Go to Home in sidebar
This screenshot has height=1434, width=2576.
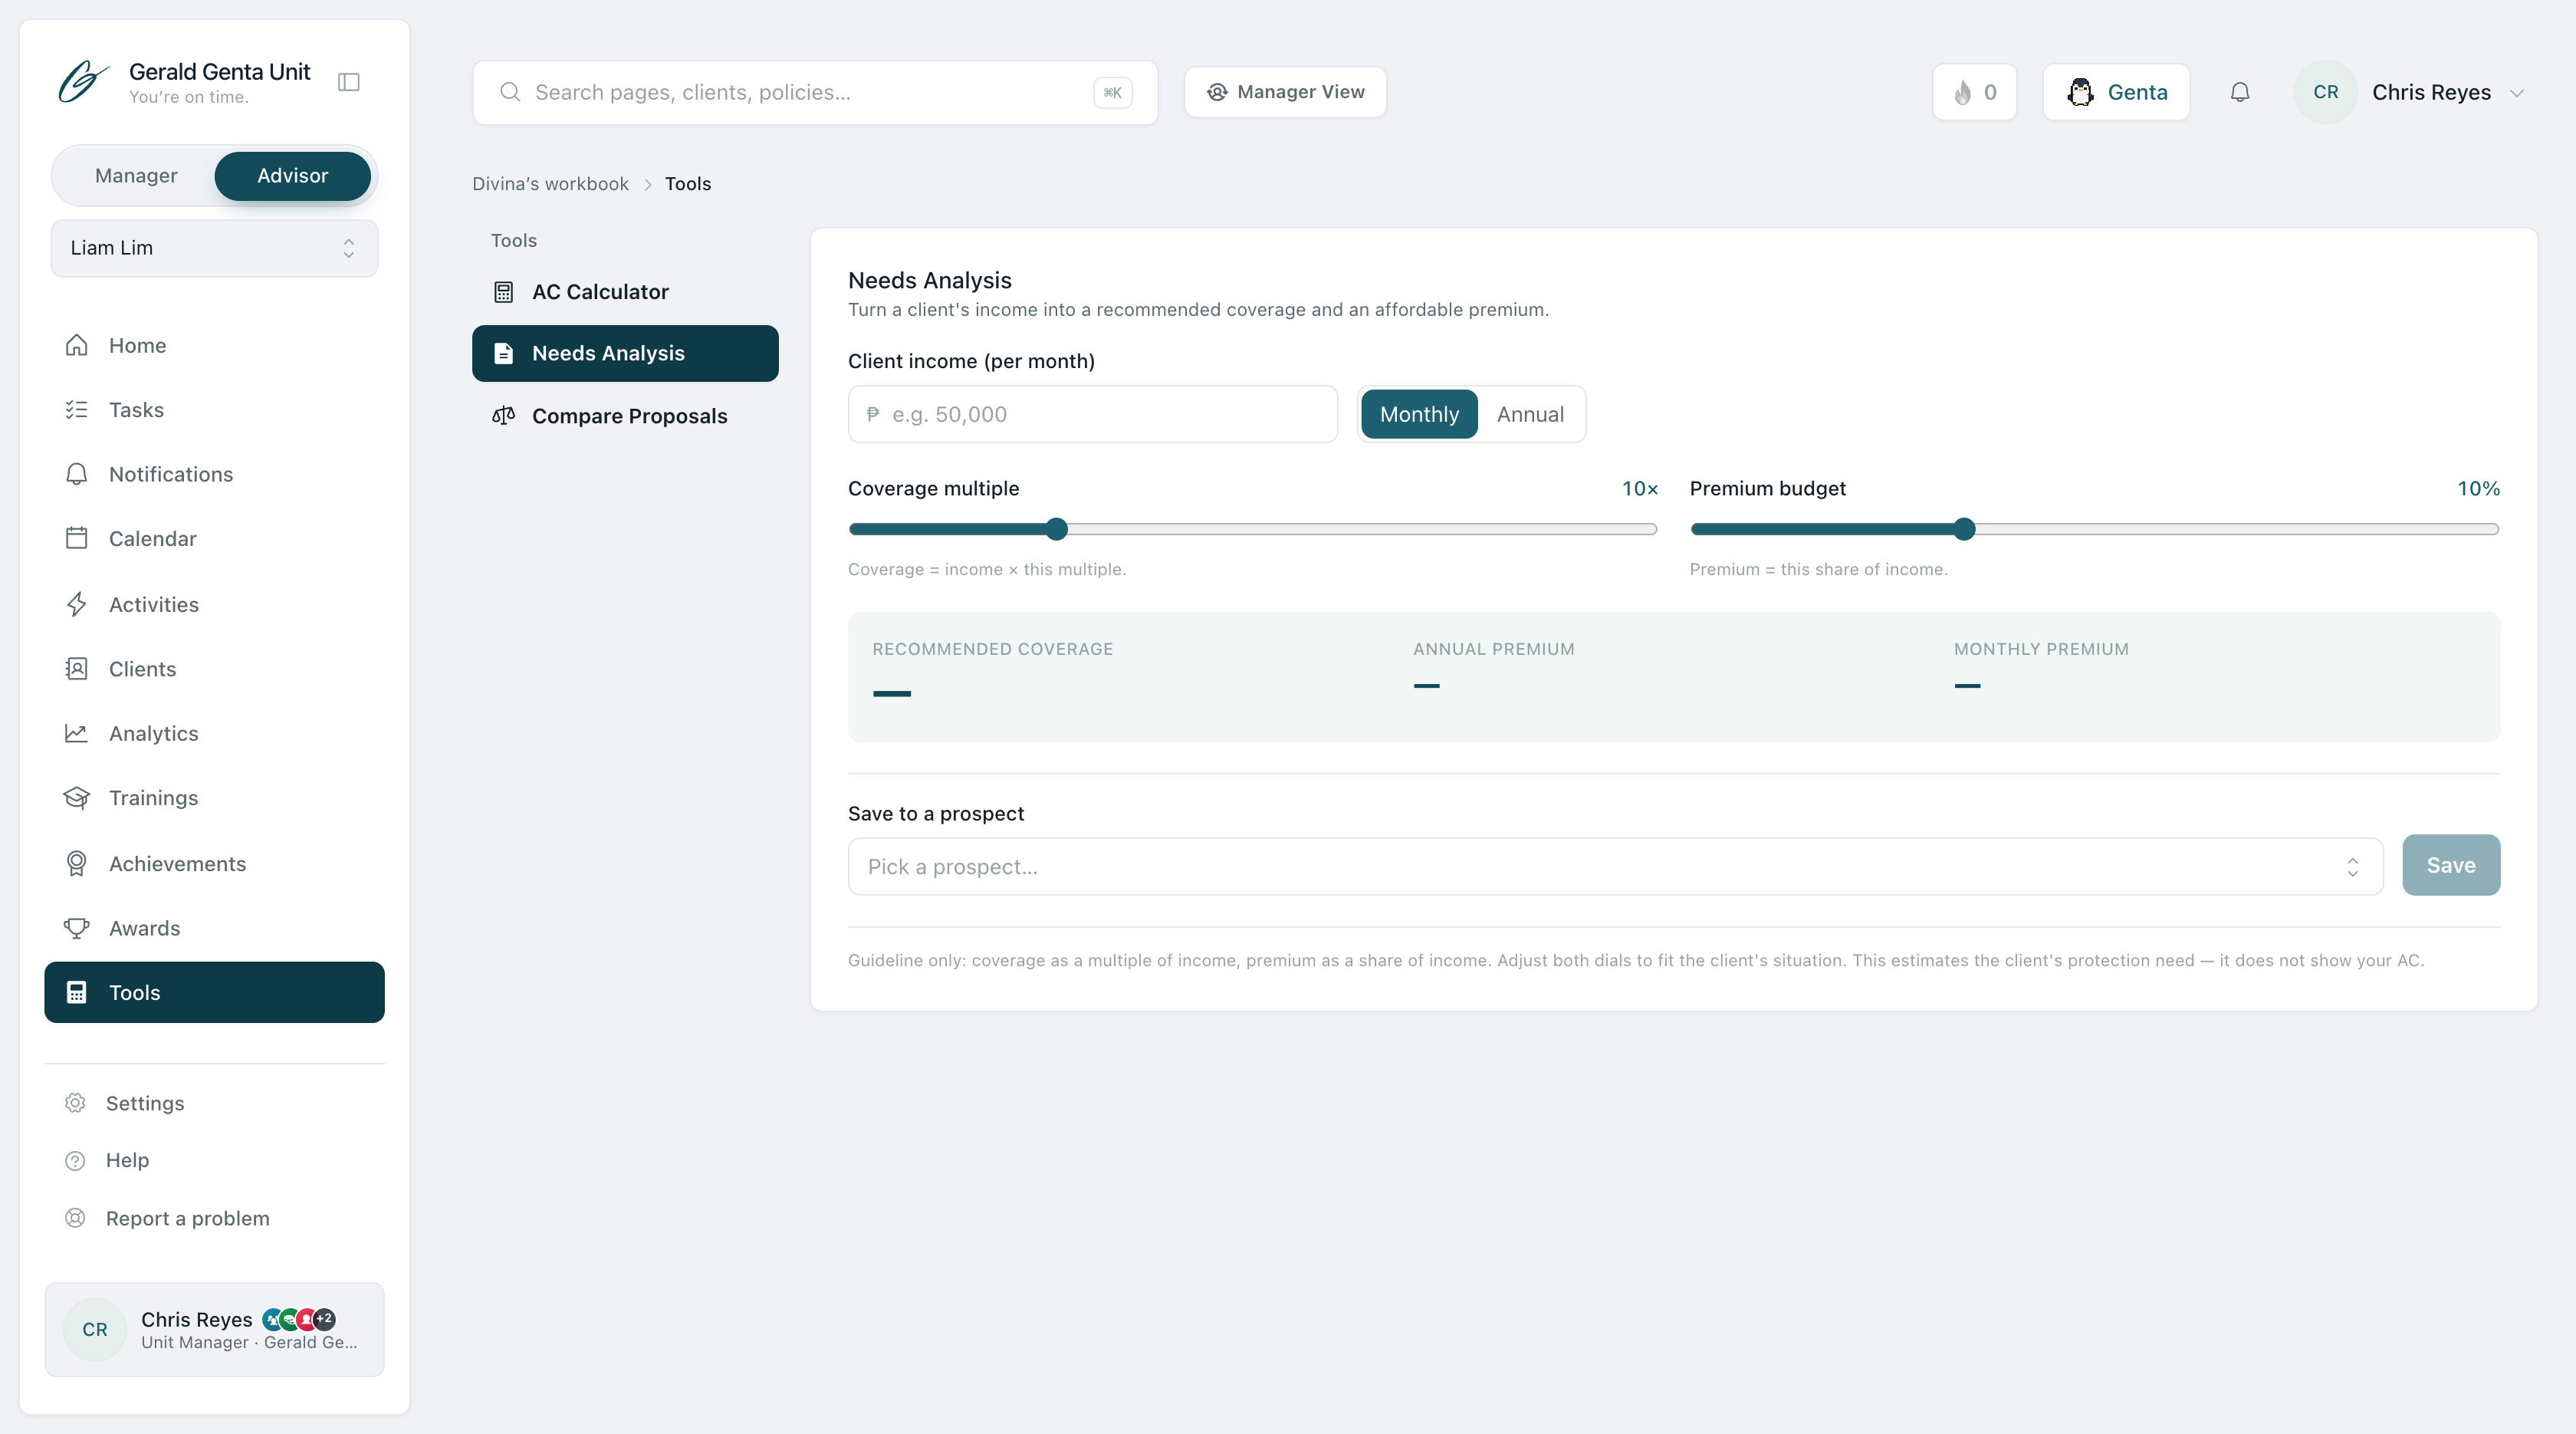pos(214,345)
